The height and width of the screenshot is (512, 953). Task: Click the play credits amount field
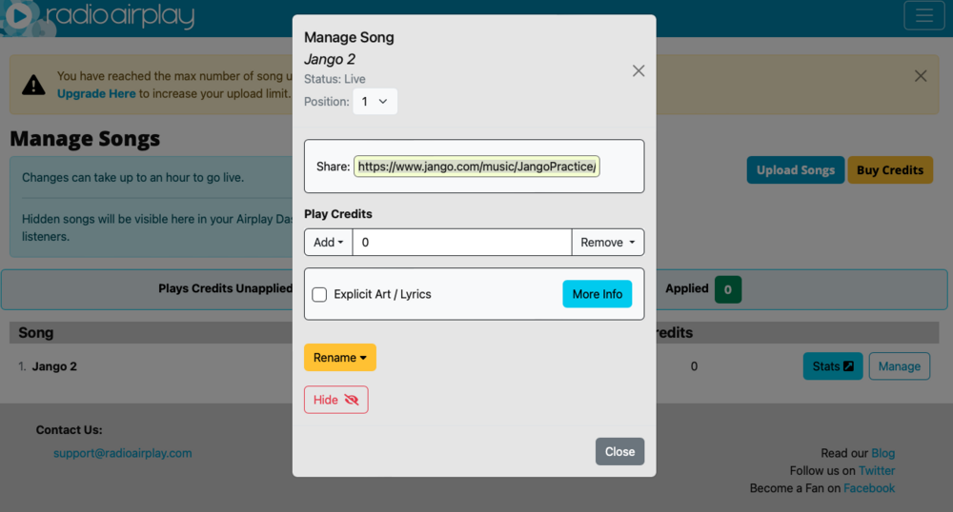[462, 242]
